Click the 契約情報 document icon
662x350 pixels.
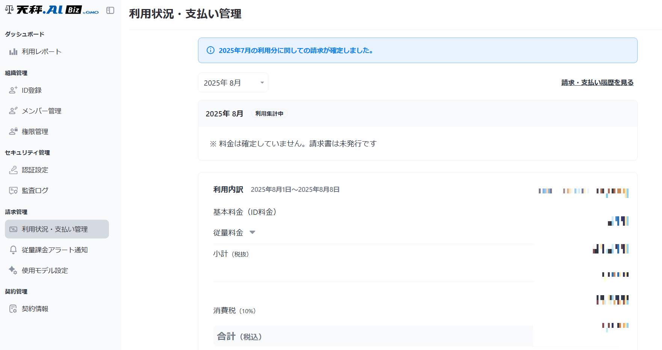tap(13, 309)
